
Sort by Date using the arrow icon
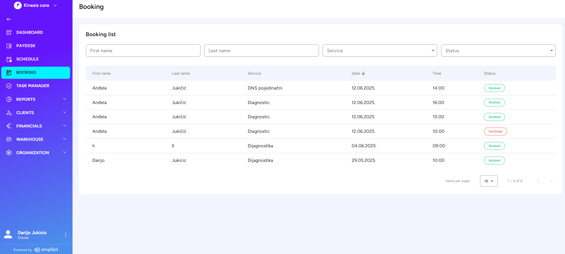[x=363, y=73]
